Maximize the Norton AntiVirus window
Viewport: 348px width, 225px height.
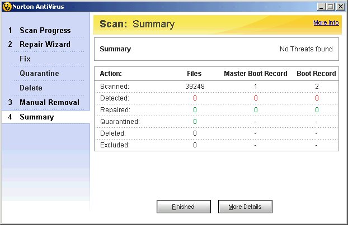(330, 6)
